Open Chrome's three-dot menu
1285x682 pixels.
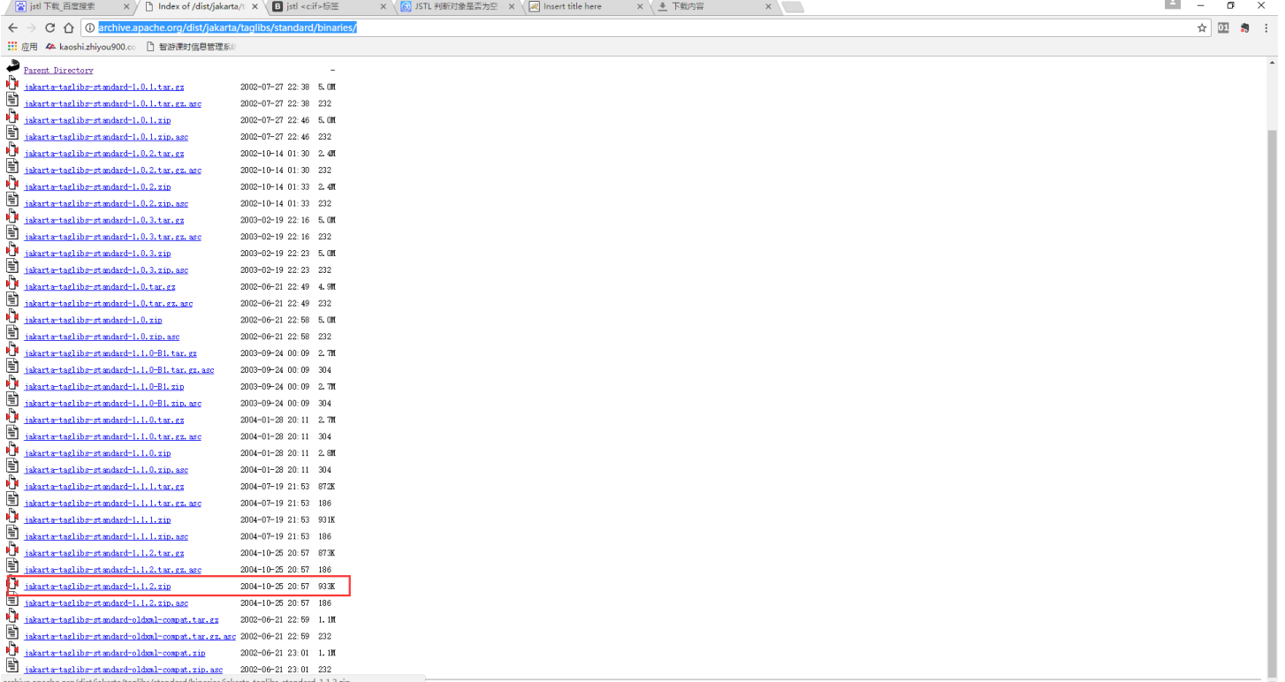pos(1265,28)
